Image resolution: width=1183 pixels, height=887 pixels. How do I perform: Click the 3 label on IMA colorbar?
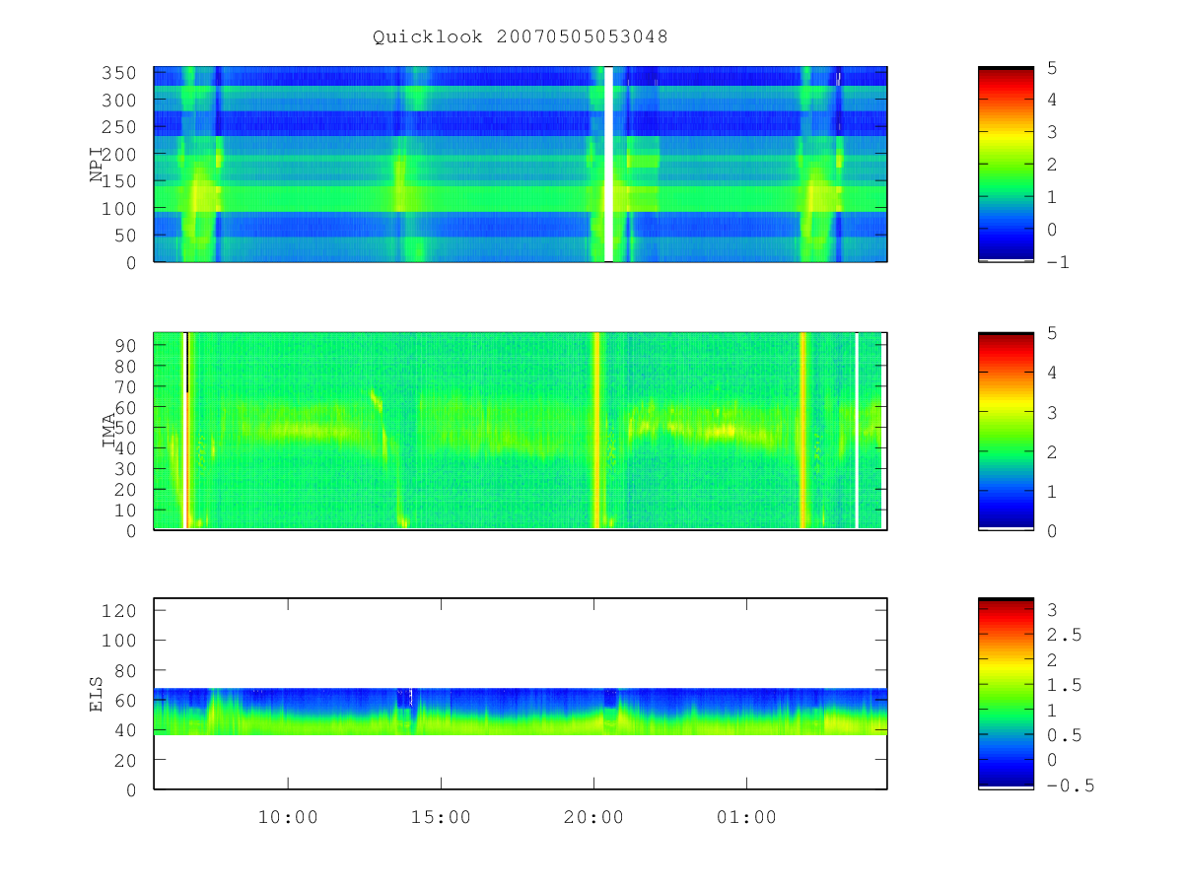[1050, 412]
